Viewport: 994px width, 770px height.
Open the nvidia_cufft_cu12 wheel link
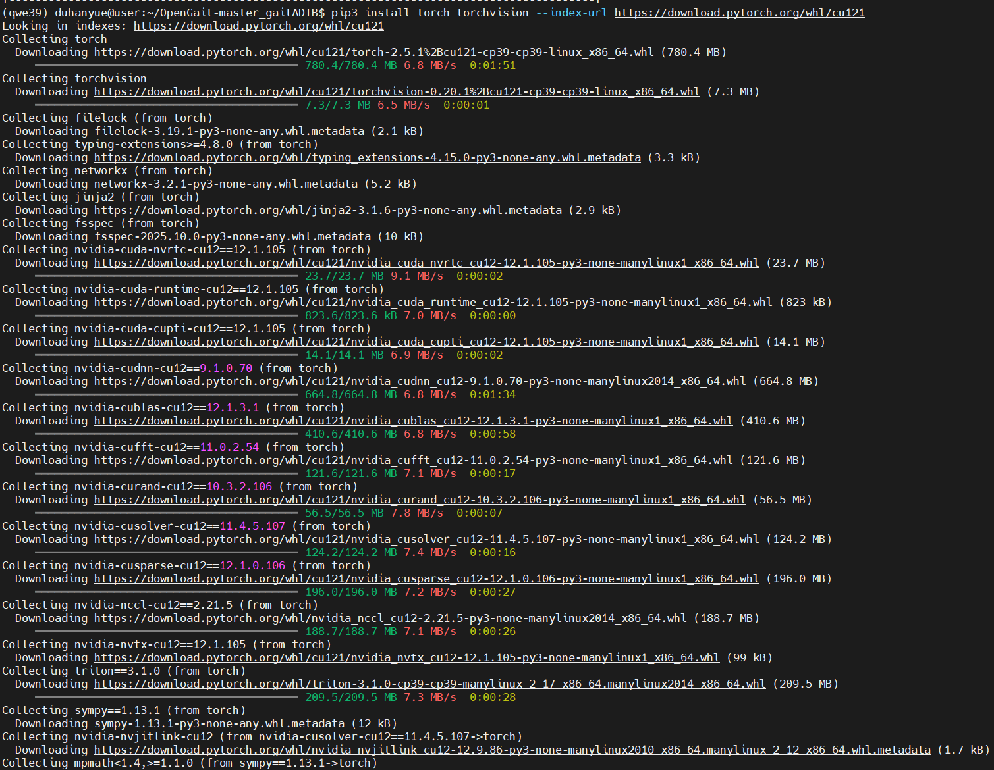[x=413, y=460]
